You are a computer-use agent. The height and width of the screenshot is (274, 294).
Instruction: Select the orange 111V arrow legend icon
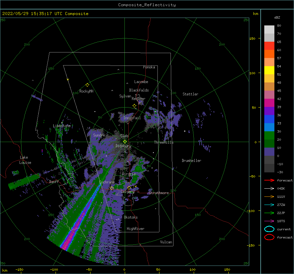point(269,196)
